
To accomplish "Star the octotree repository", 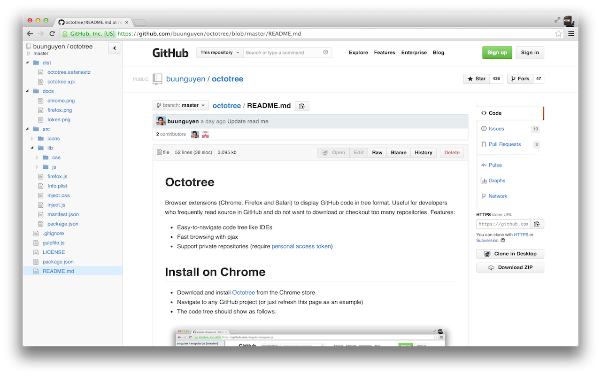I will pyautogui.click(x=476, y=79).
